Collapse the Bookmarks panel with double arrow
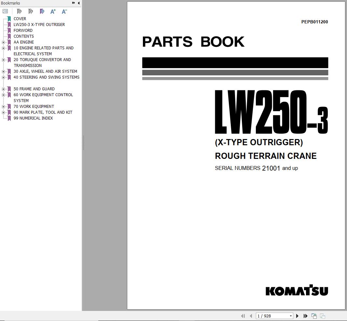 point(74,3)
